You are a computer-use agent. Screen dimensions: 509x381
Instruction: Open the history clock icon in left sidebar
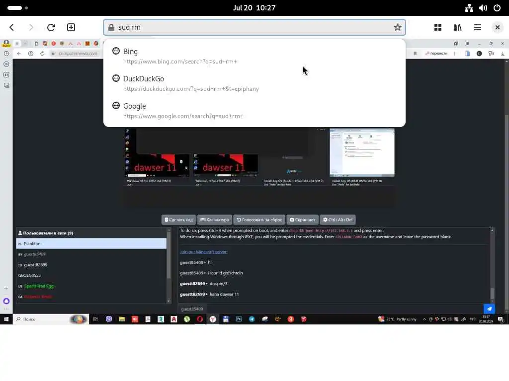(x=6, y=54)
